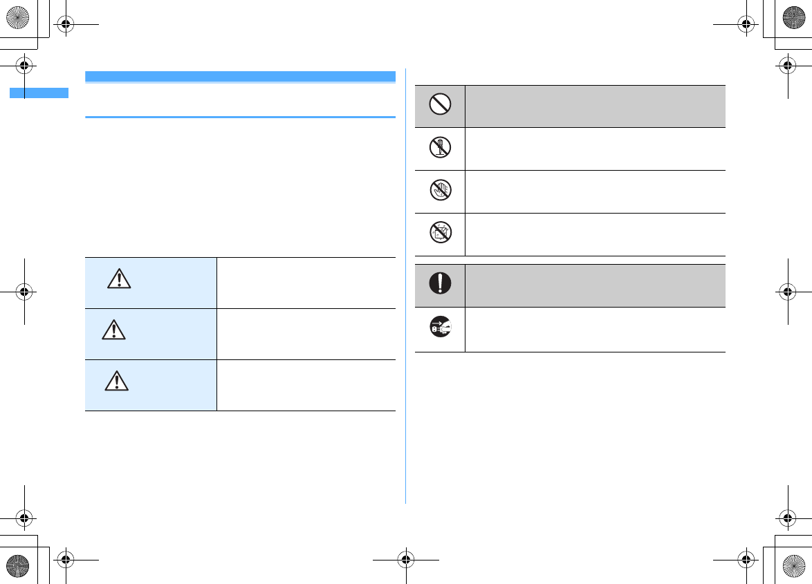Screen dimensions: 812x584
Task: Select the keep-away-from-water prohibition icon
Action: (440, 233)
